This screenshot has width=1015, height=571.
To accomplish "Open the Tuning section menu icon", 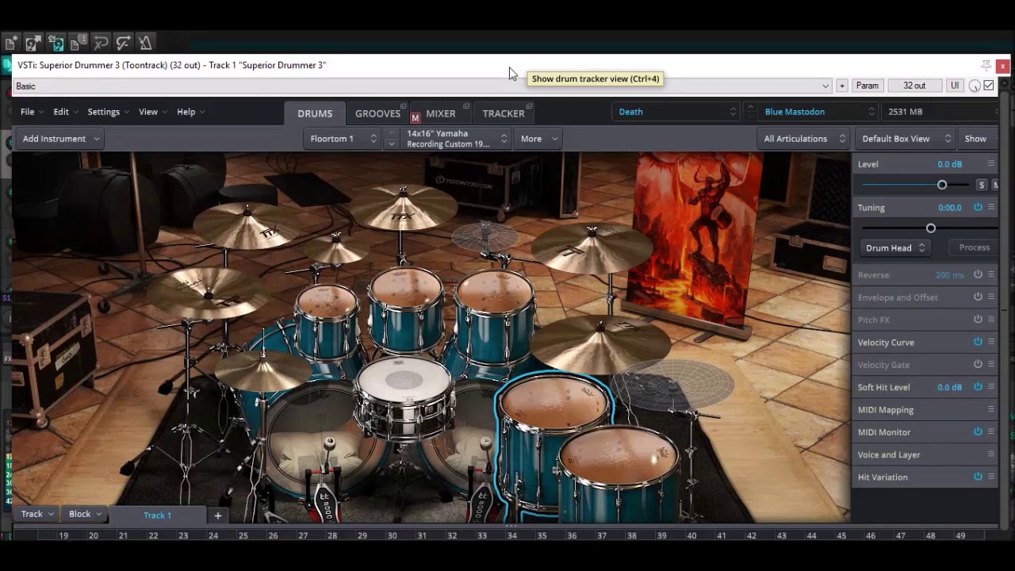I will pyautogui.click(x=991, y=207).
